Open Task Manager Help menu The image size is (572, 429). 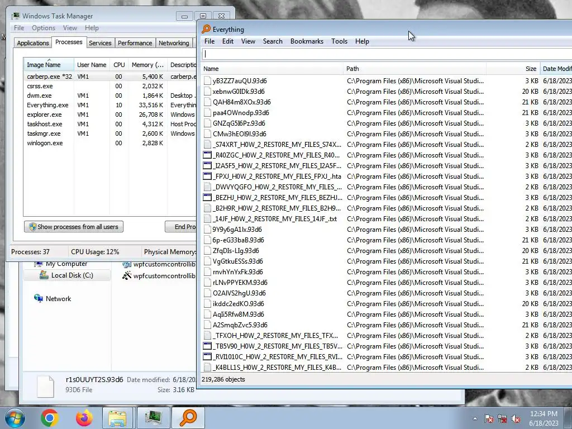[92, 28]
